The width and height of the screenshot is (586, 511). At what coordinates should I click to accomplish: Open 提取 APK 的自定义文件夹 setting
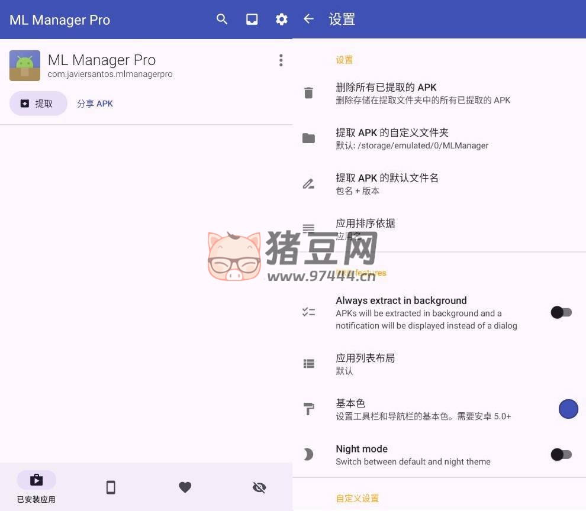tap(439, 138)
